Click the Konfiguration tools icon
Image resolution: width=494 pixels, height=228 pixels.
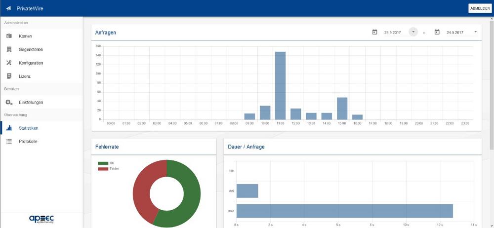coord(9,63)
